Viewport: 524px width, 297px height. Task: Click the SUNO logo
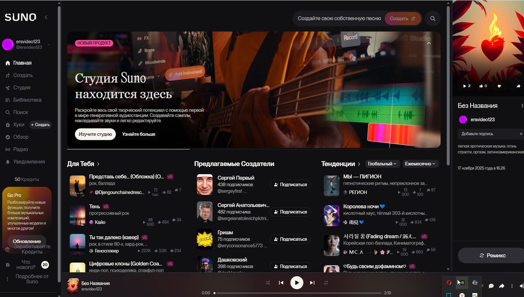(x=21, y=17)
